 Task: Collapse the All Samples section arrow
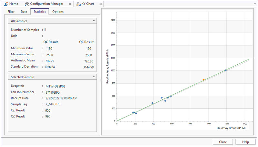94,21
